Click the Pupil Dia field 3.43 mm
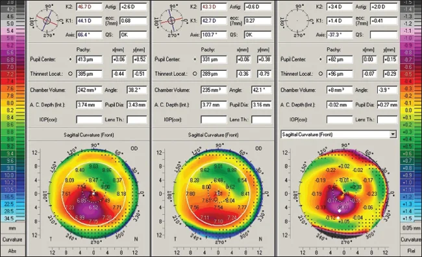 point(137,104)
